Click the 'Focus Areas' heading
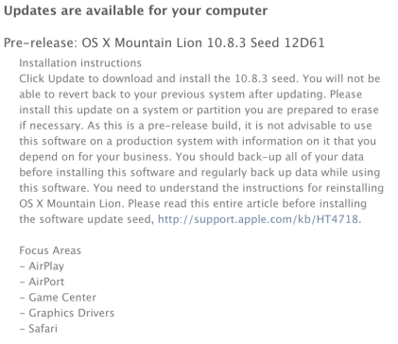The image size is (398, 344). click(x=50, y=250)
